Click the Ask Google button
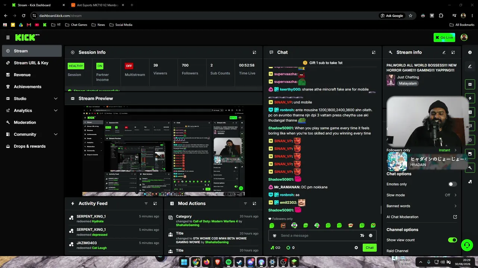Viewport: 478px width, 268px height. click(392, 16)
